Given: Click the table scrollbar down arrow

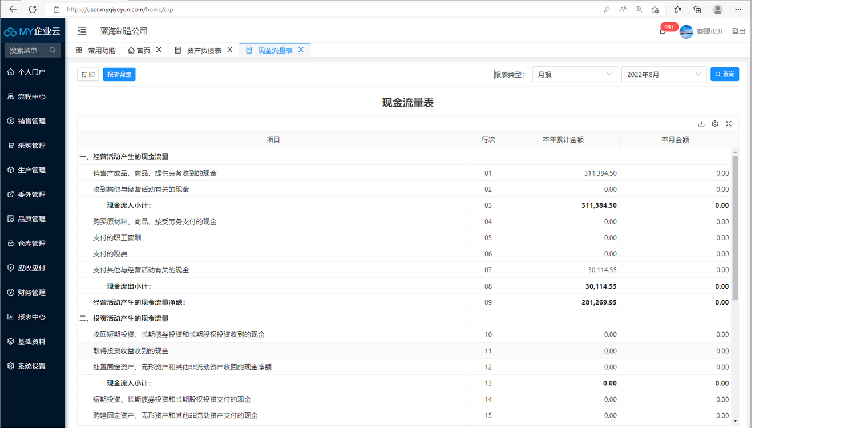Looking at the screenshot, I should (x=735, y=421).
